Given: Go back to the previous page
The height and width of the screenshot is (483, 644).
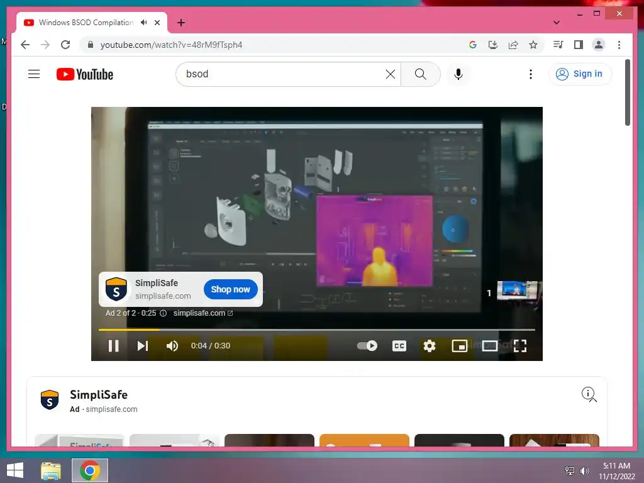Looking at the screenshot, I should [25, 45].
